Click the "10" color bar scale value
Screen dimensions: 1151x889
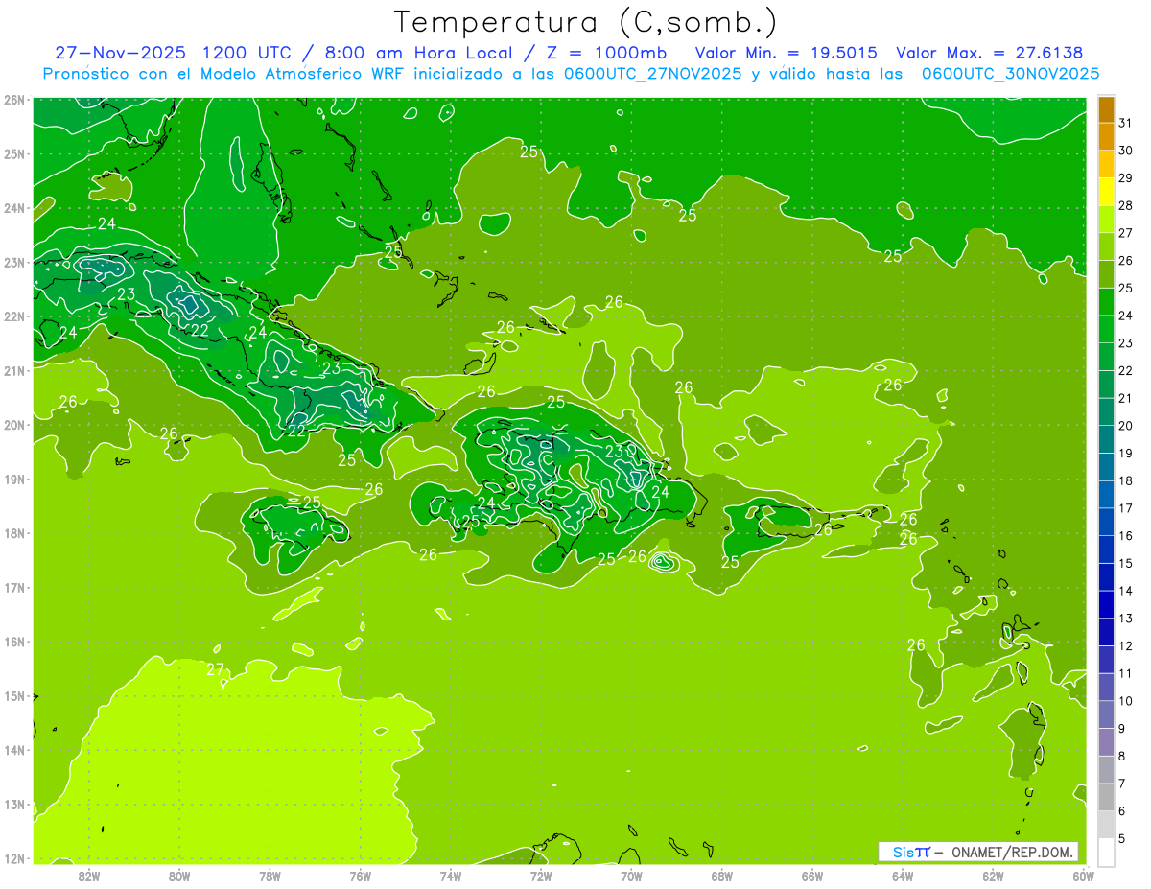tap(1126, 701)
